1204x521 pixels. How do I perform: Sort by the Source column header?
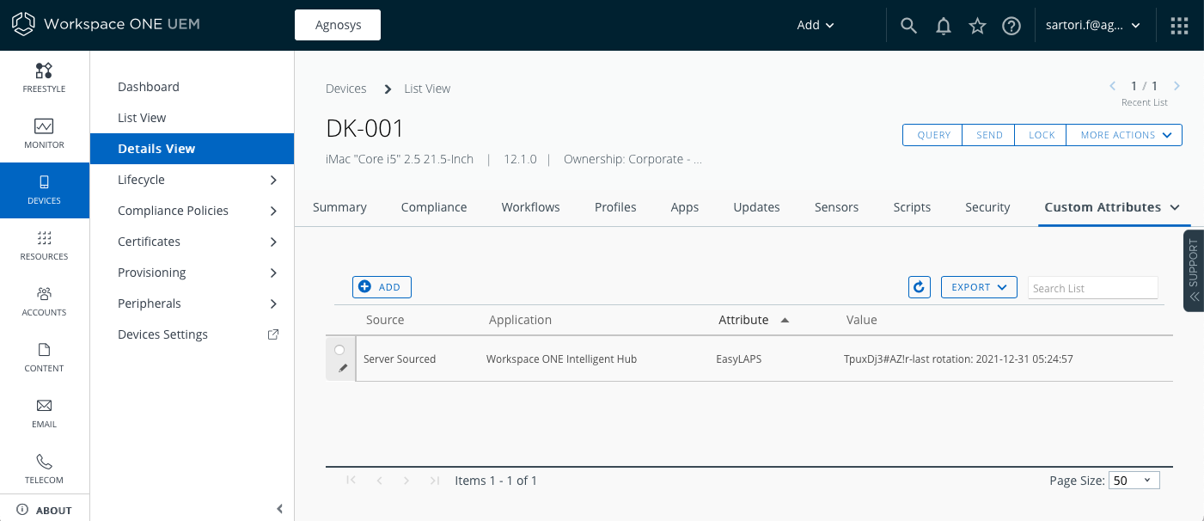(x=385, y=320)
